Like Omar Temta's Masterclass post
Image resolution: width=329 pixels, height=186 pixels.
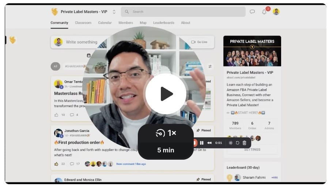pyautogui.click(x=56, y=115)
